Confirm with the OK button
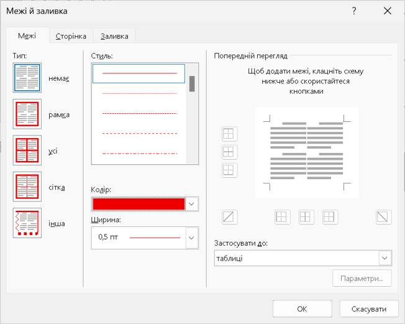This screenshot has height=324, width=405. click(x=303, y=308)
